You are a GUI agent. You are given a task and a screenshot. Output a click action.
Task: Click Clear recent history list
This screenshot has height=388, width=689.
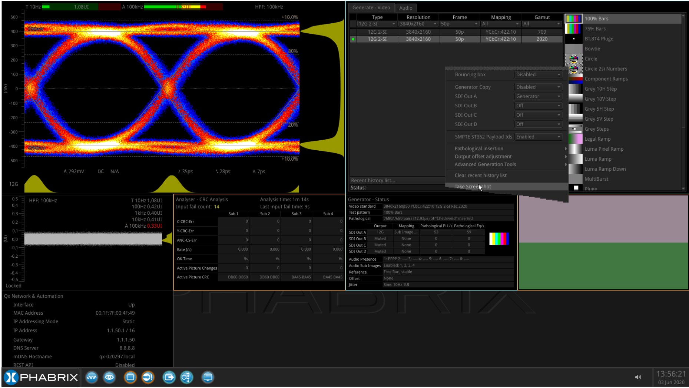point(507,175)
